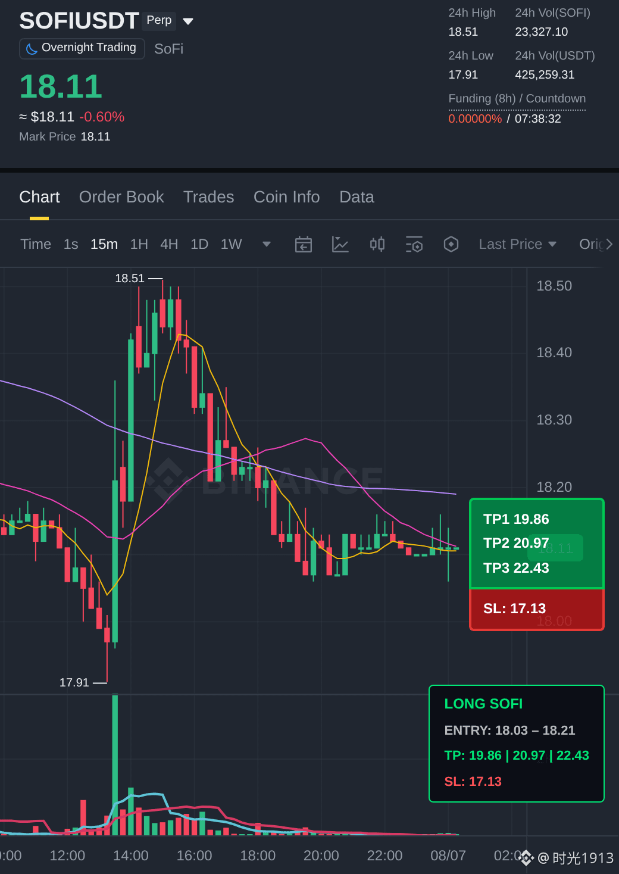The image size is (619, 874).
Task: Tap the ≈ $18.11 dollar value
Action: (47, 117)
